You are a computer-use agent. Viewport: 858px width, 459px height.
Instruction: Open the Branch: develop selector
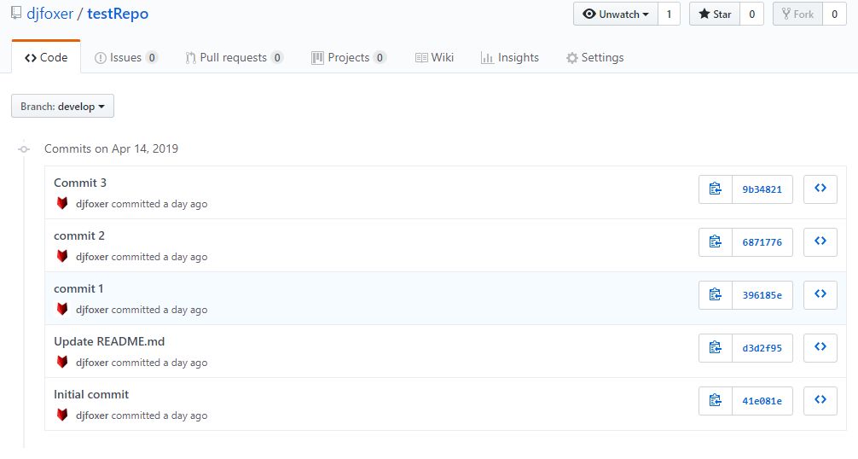(x=62, y=107)
